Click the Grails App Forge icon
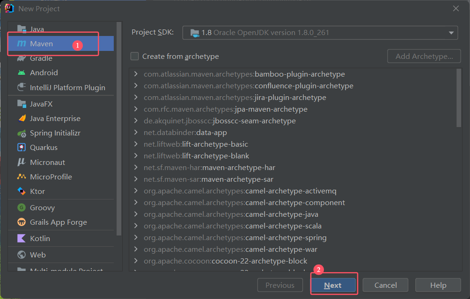 [22, 222]
